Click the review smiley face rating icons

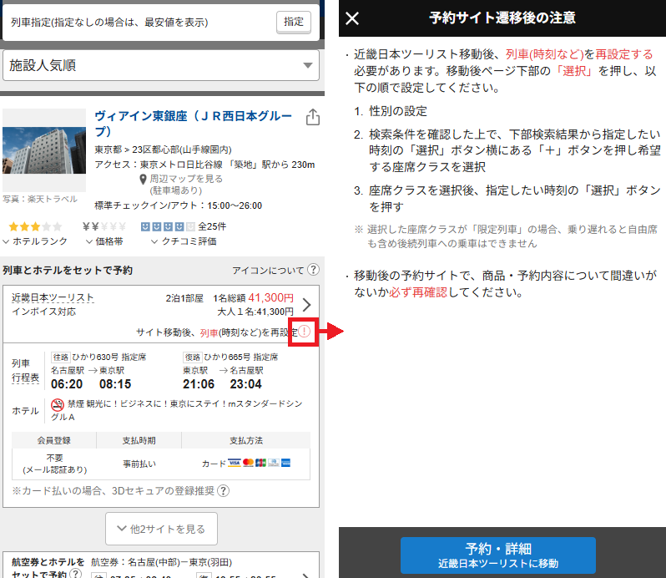point(167,226)
